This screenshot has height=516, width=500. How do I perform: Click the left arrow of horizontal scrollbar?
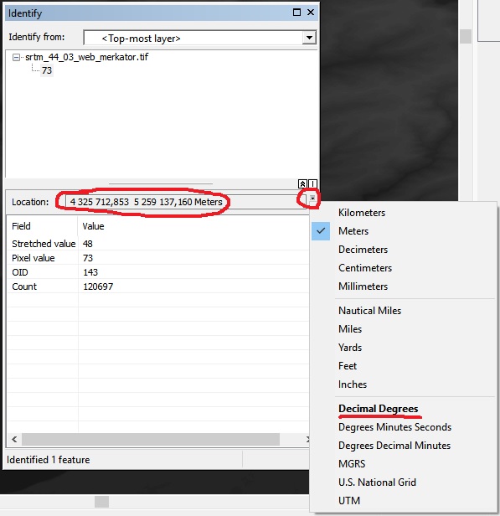pyautogui.click(x=14, y=439)
